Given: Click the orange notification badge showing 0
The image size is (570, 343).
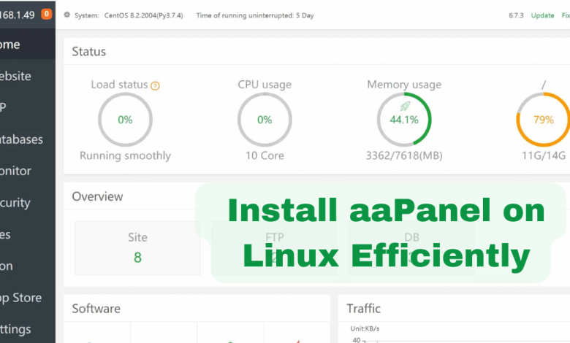Looking at the screenshot, I should [x=47, y=14].
